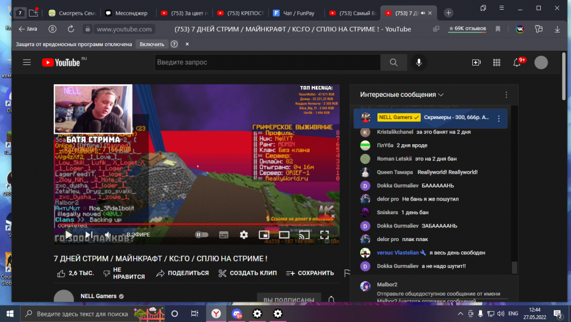Enter fullscreen mode
This screenshot has height=322, width=571.
(x=324, y=235)
